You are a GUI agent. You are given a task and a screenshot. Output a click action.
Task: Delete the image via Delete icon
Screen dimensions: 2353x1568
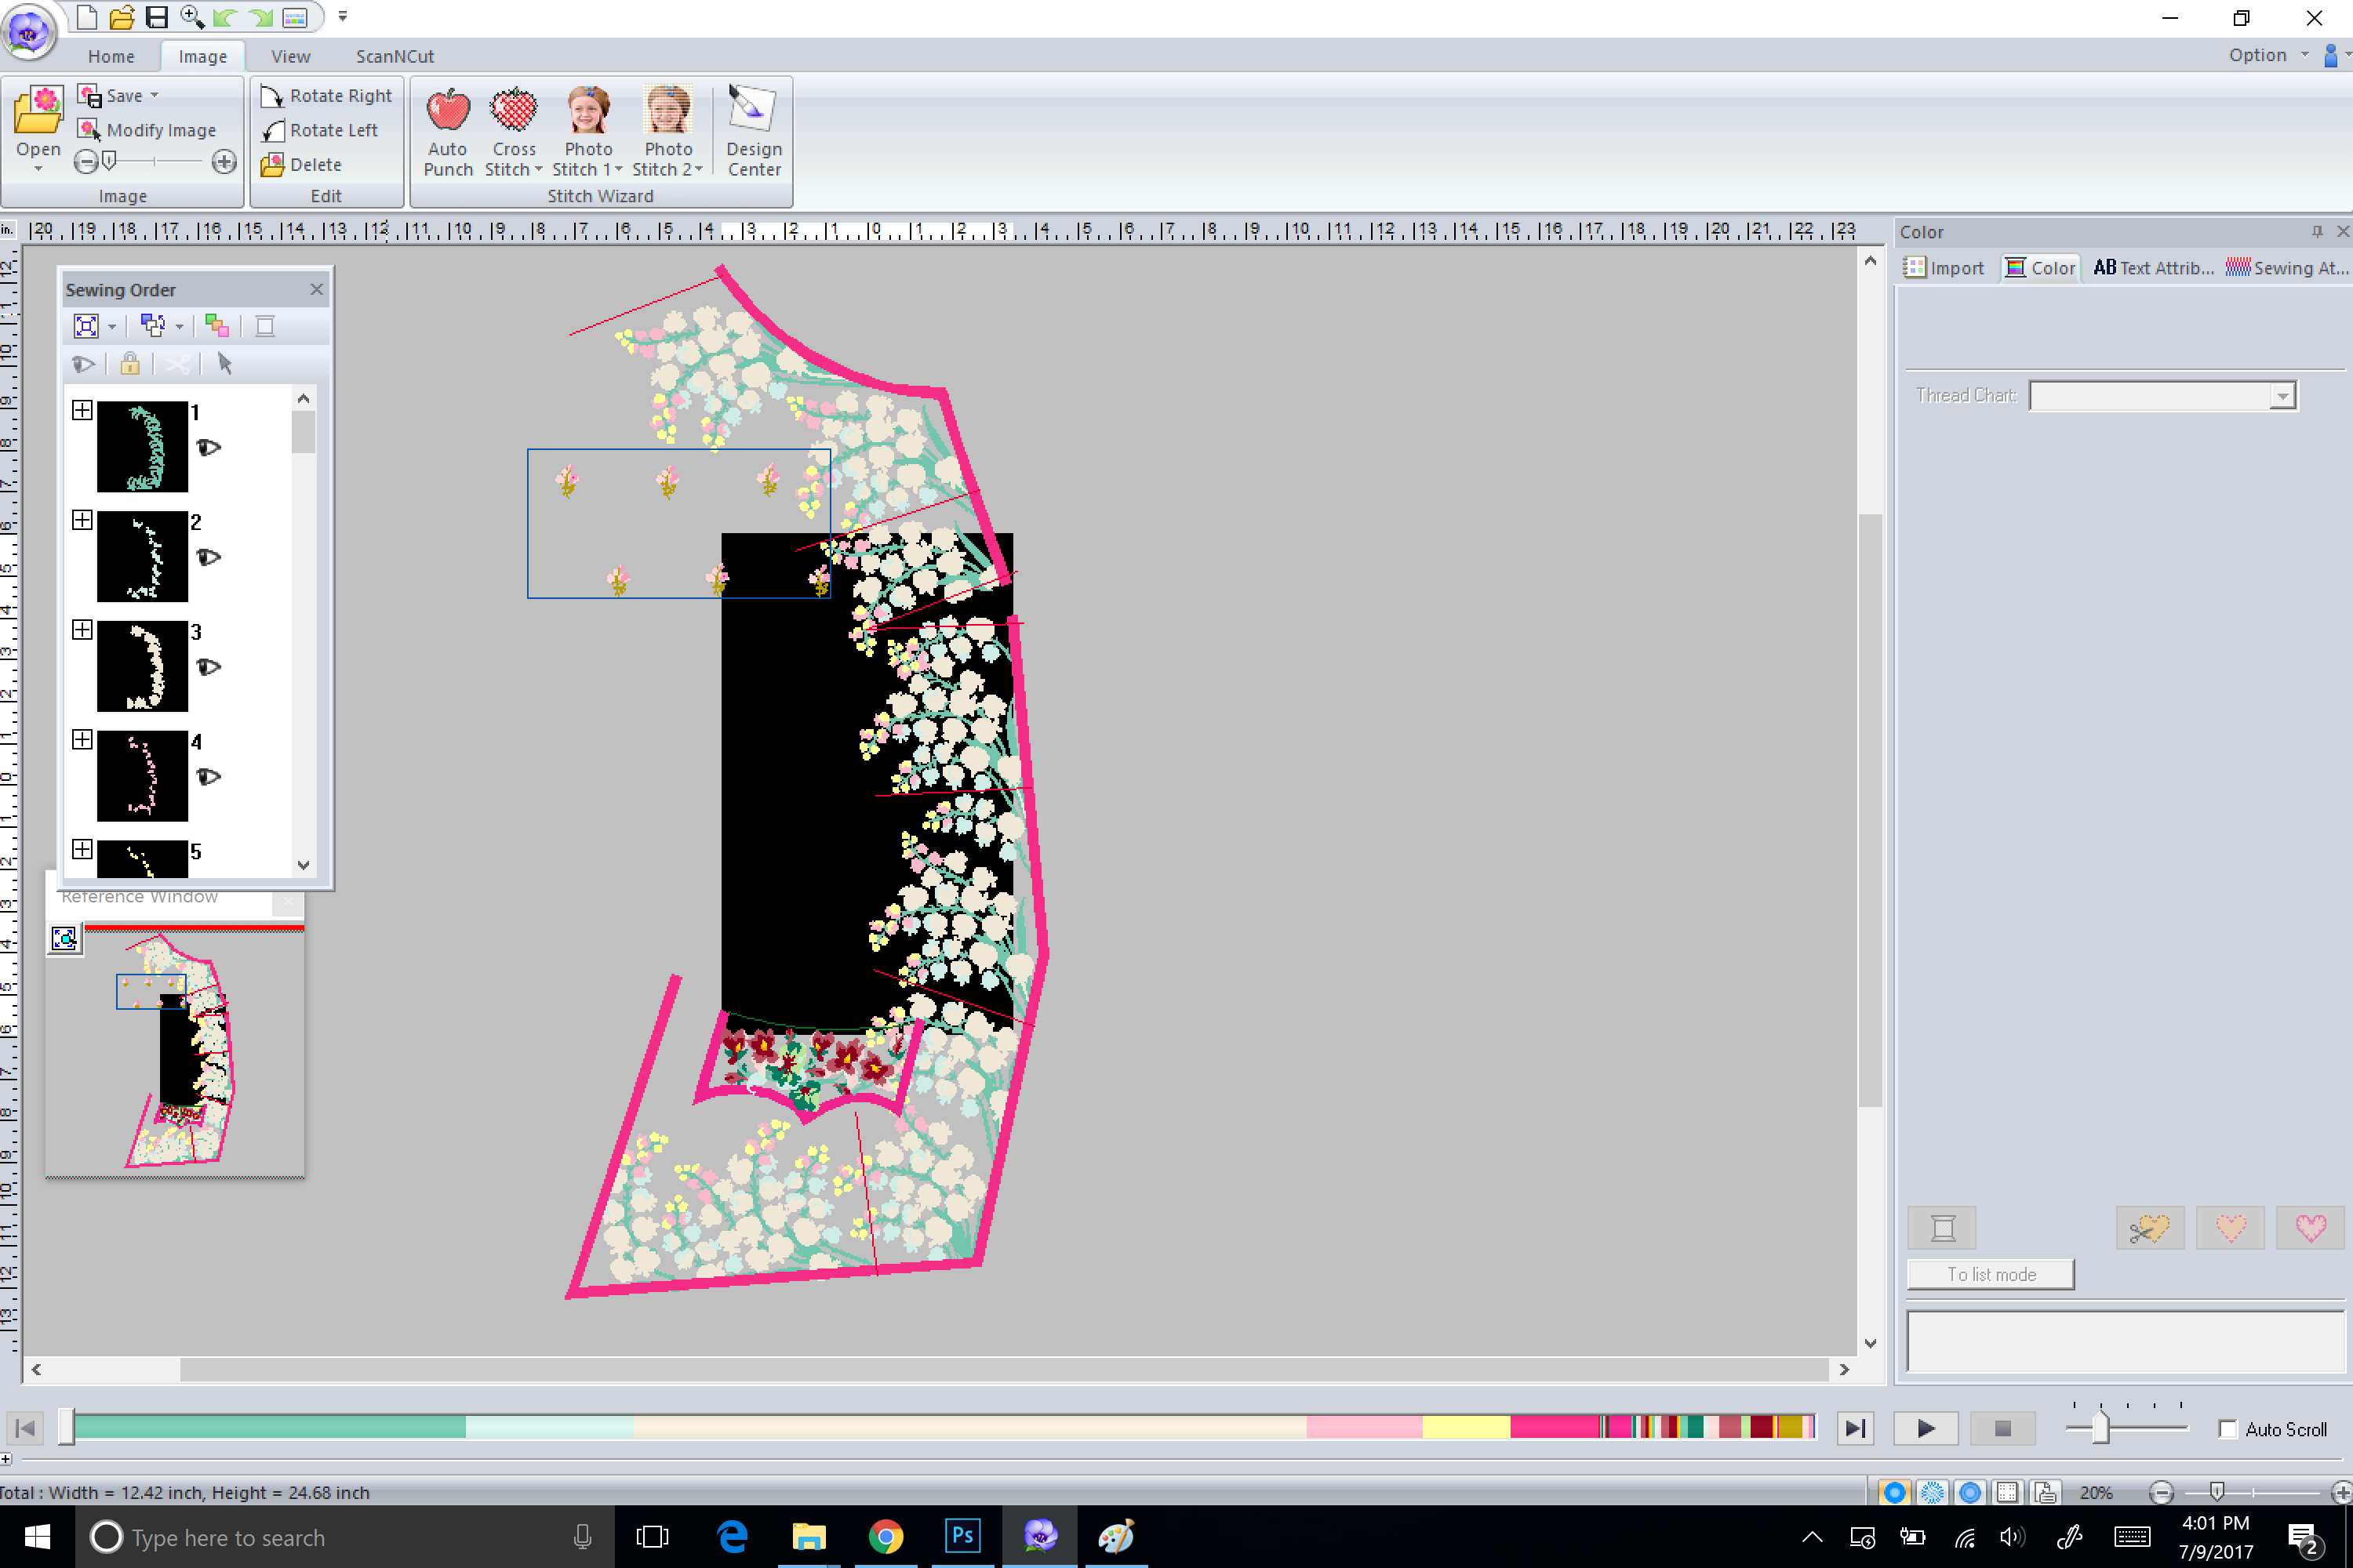(x=272, y=165)
